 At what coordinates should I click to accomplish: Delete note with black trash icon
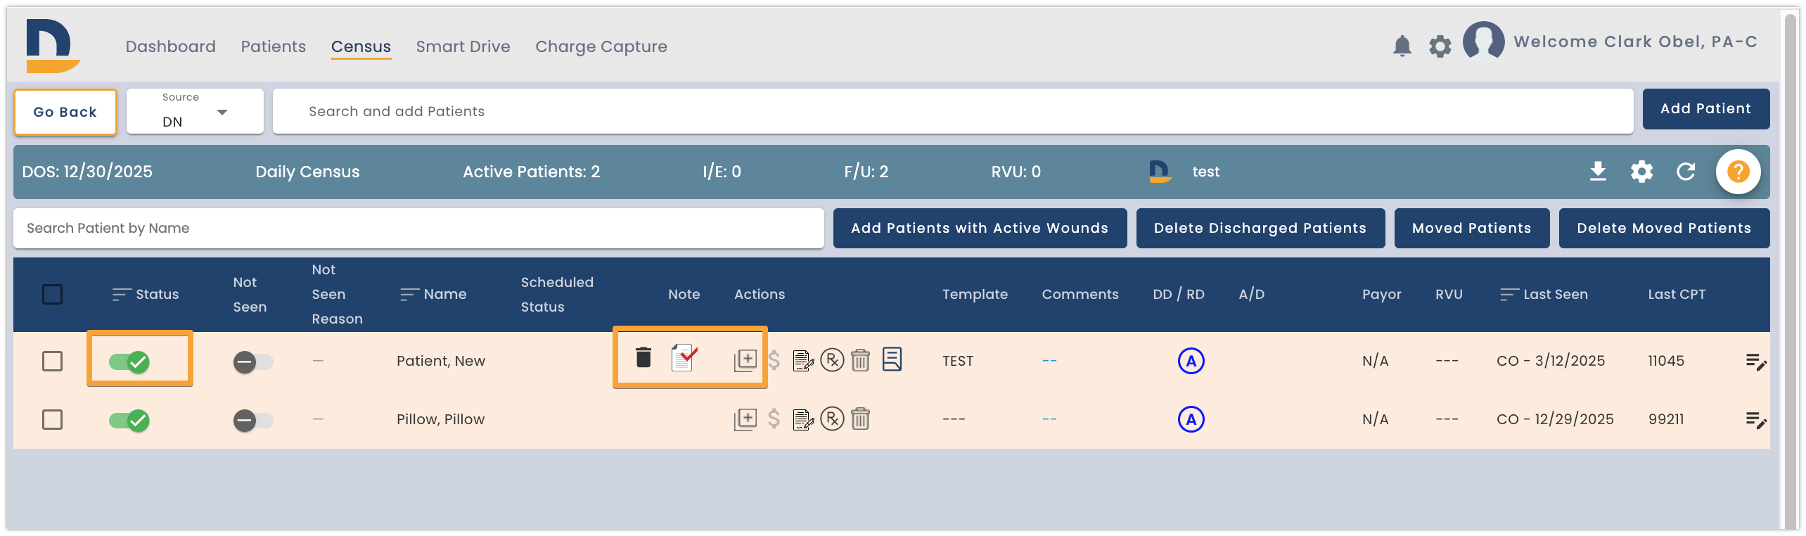click(x=643, y=357)
